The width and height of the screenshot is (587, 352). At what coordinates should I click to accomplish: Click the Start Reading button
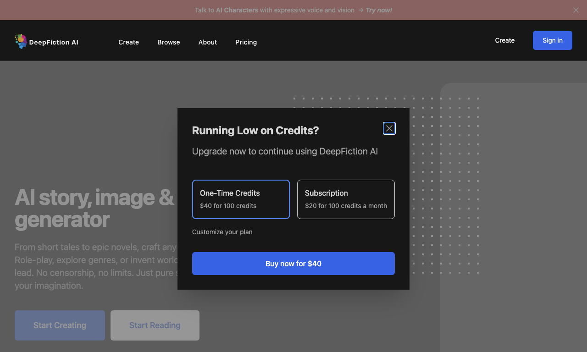pyautogui.click(x=155, y=325)
